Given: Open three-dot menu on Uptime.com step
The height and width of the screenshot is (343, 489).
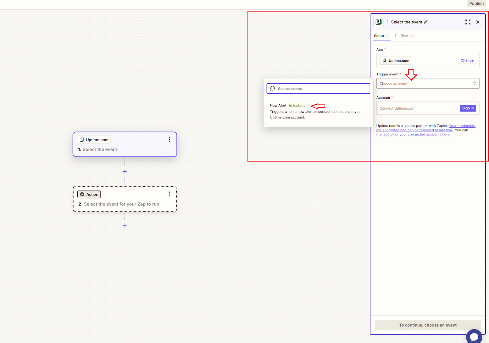Looking at the screenshot, I should click(169, 139).
